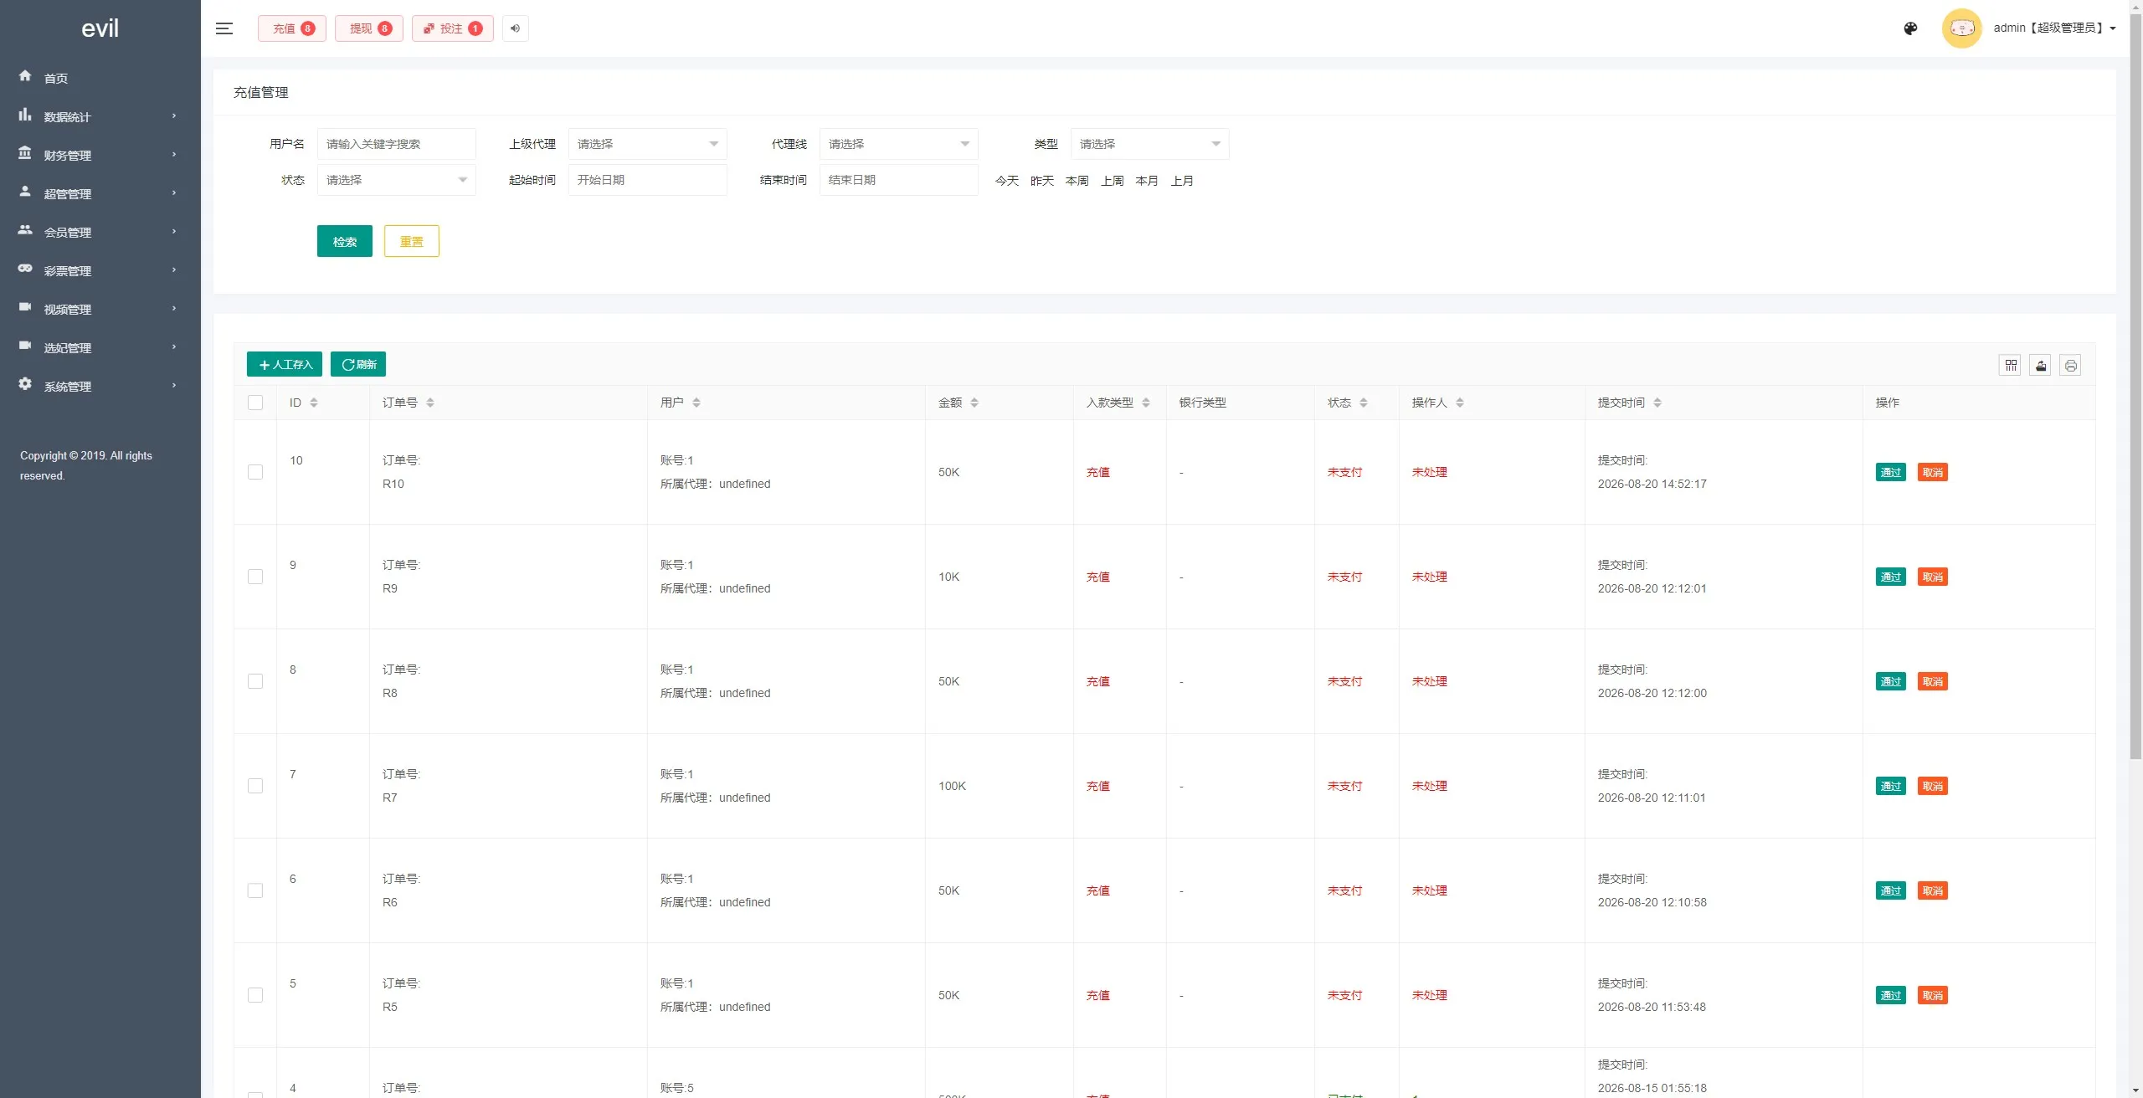
Task: Click the table print icon
Action: (x=2070, y=365)
